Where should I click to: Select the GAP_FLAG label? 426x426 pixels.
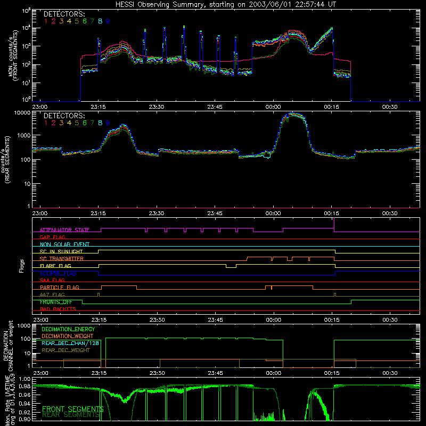pos(52,237)
